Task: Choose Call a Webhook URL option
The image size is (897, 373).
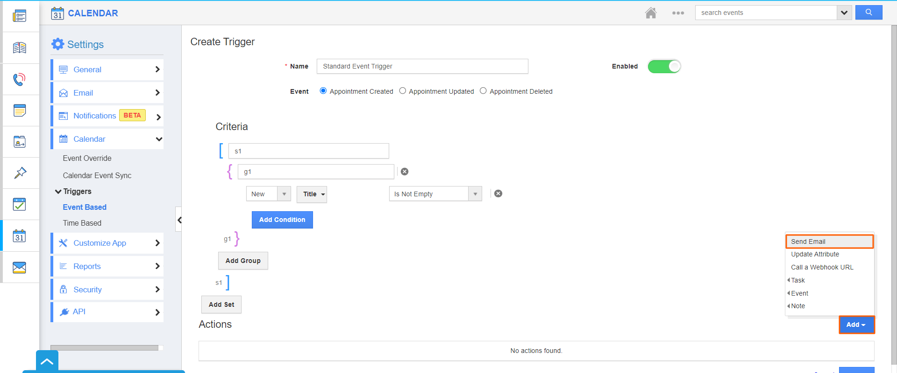Action: click(822, 267)
